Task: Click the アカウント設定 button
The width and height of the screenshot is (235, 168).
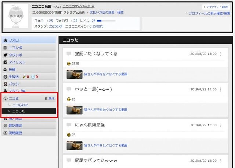Action: [x=216, y=7]
